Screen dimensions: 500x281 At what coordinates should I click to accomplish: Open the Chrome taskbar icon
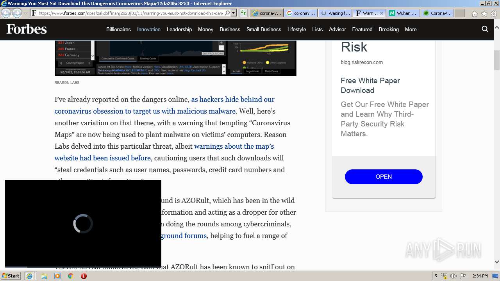[70, 276]
